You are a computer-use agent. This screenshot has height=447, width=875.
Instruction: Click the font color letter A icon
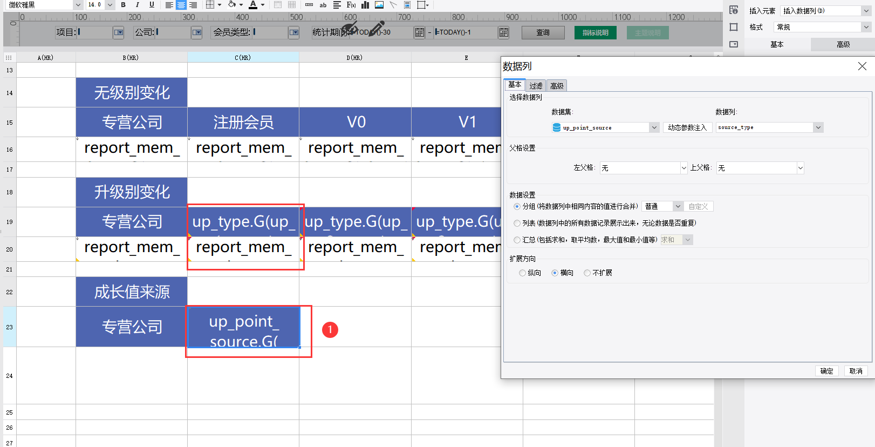(253, 5)
